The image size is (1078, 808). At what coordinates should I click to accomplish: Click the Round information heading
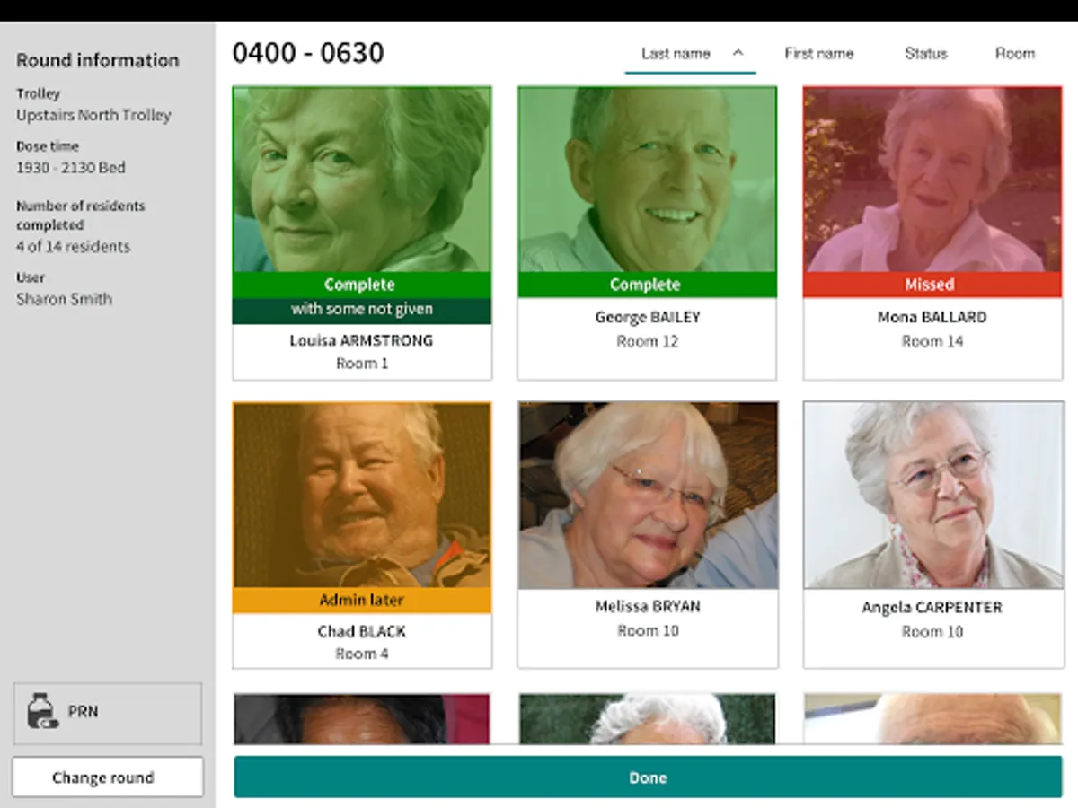98,60
